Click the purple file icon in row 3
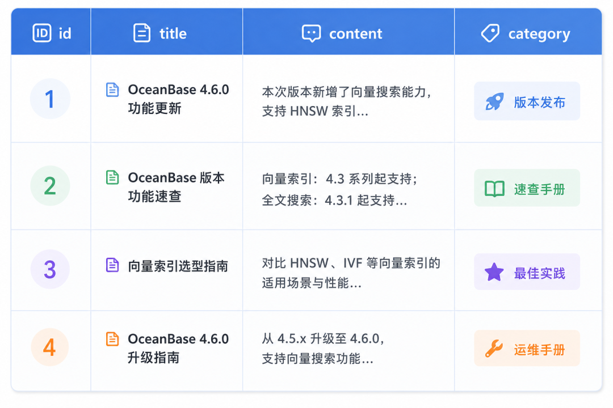Image resolution: width=613 pixels, height=408 pixels. (112, 265)
